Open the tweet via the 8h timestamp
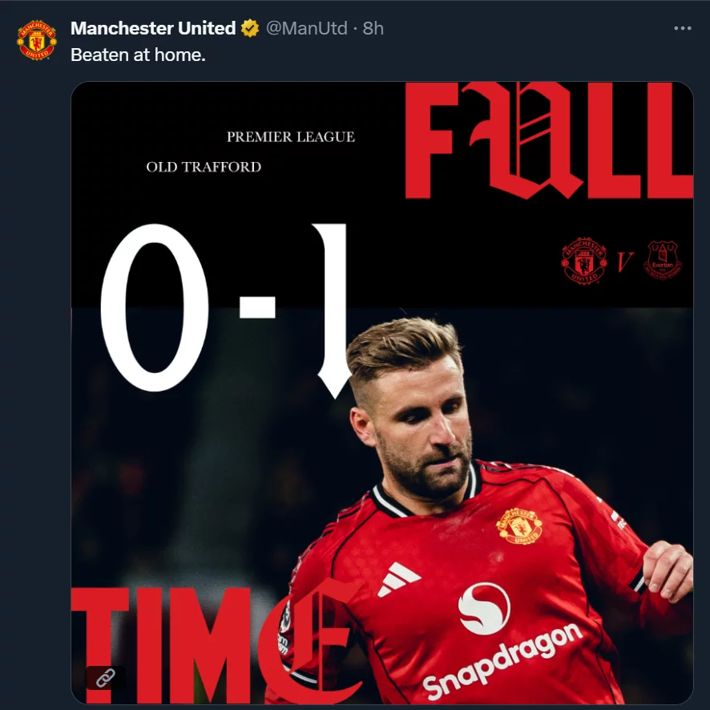Image resolution: width=710 pixels, height=710 pixels. point(373,29)
